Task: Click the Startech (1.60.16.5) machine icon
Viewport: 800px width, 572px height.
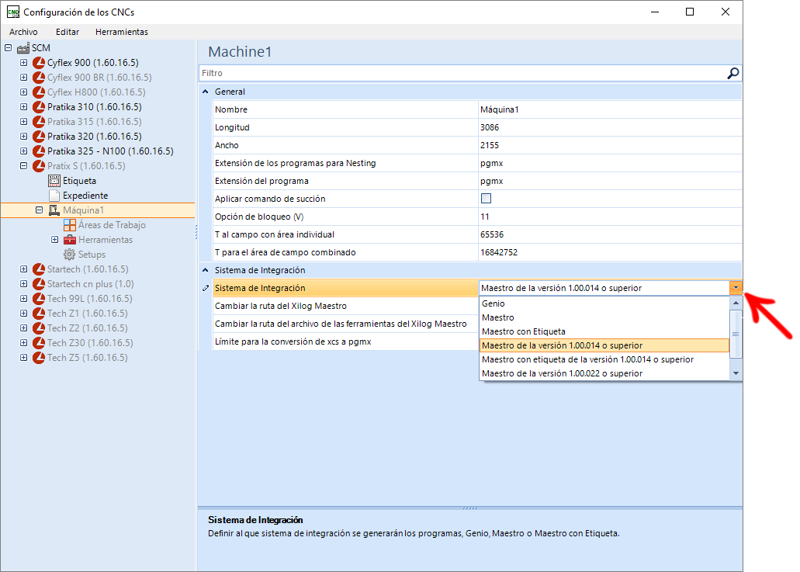Action: click(39, 269)
